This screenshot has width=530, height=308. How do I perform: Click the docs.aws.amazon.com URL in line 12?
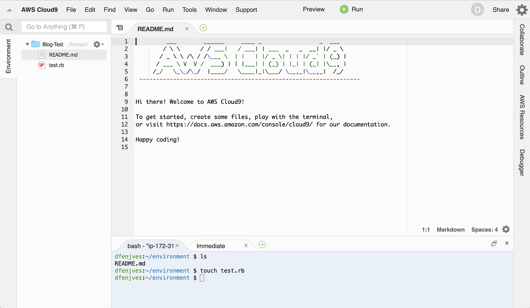[240, 124]
